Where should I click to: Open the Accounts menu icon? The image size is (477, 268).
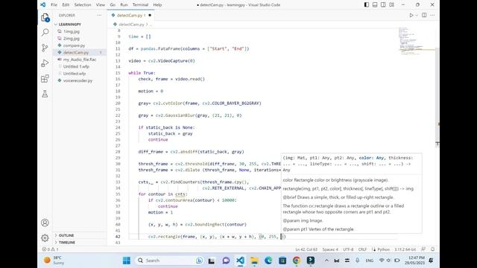click(x=45, y=223)
